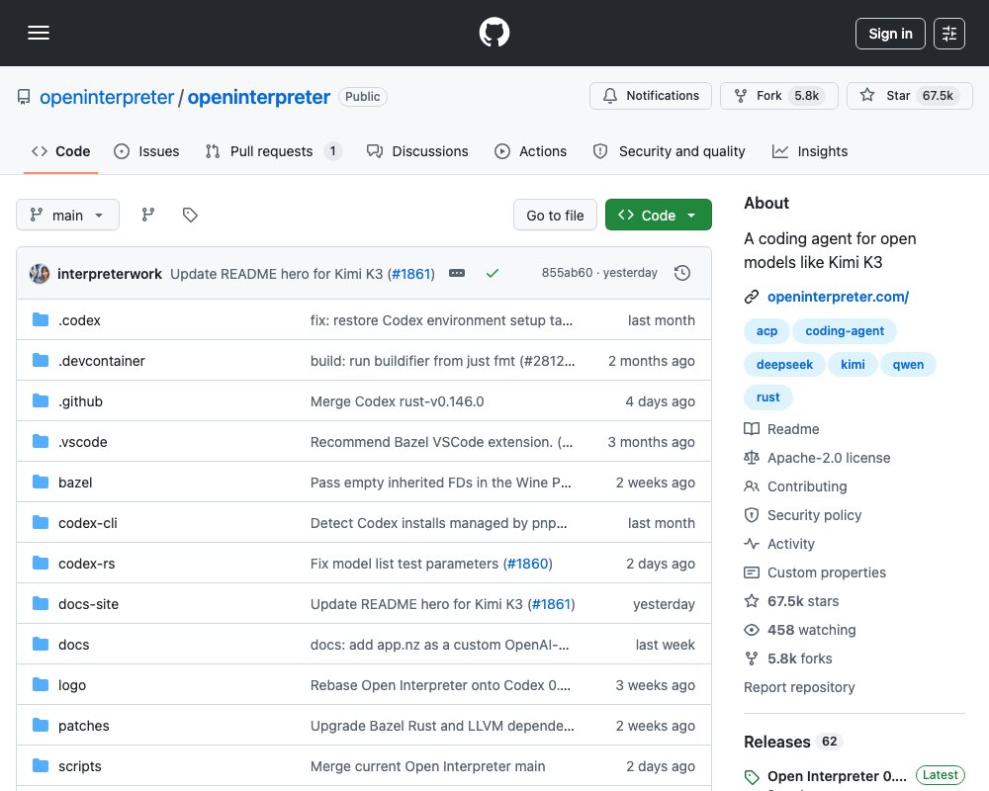
Task: Open Security and quality tab
Action: pos(670,151)
